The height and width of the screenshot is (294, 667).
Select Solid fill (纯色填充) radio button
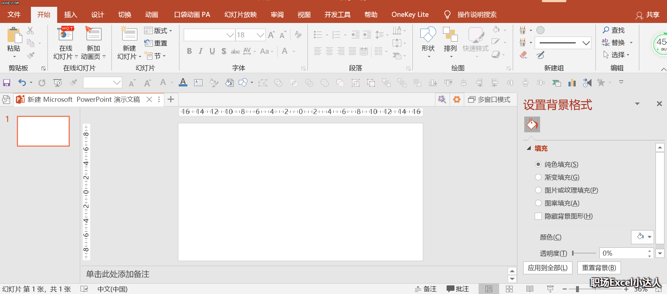tap(538, 164)
